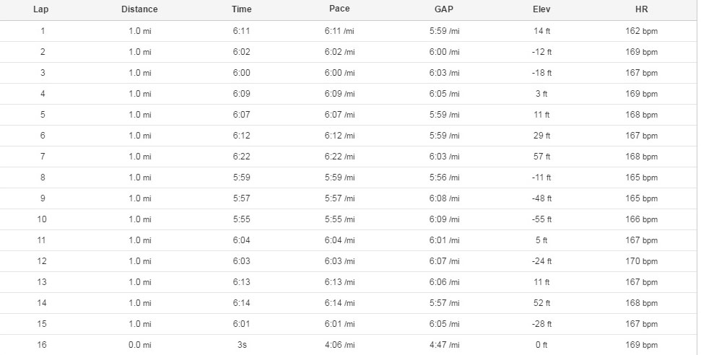The image size is (701, 355).
Task: Click the 170 bpm heart rate value
Action: coord(642,261)
